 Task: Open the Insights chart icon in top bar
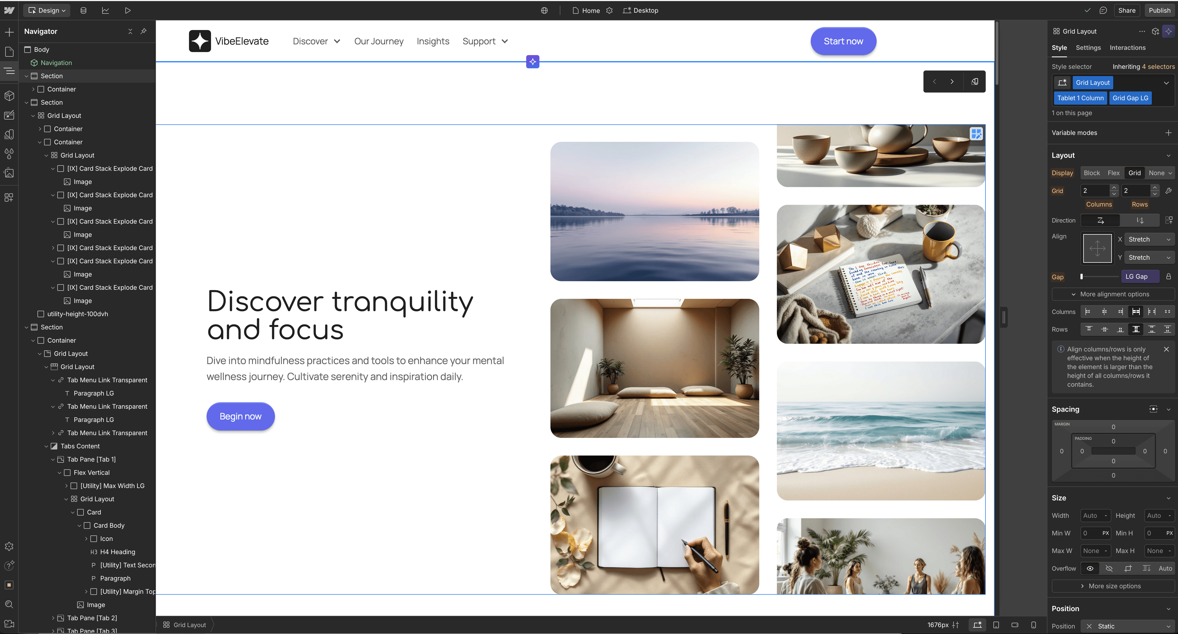point(105,10)
